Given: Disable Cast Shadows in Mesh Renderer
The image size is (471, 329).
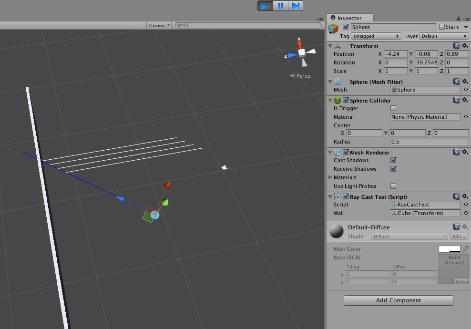Looking at the screenshot, I should click(393, 160).
